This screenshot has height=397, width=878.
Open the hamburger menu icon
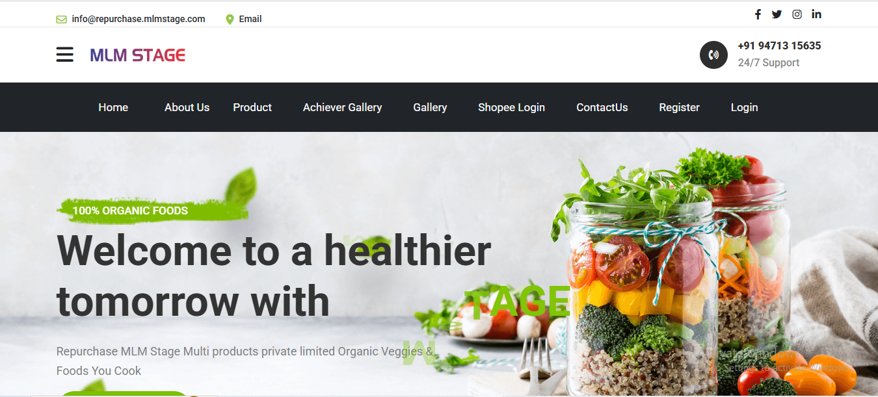(64, 55)
